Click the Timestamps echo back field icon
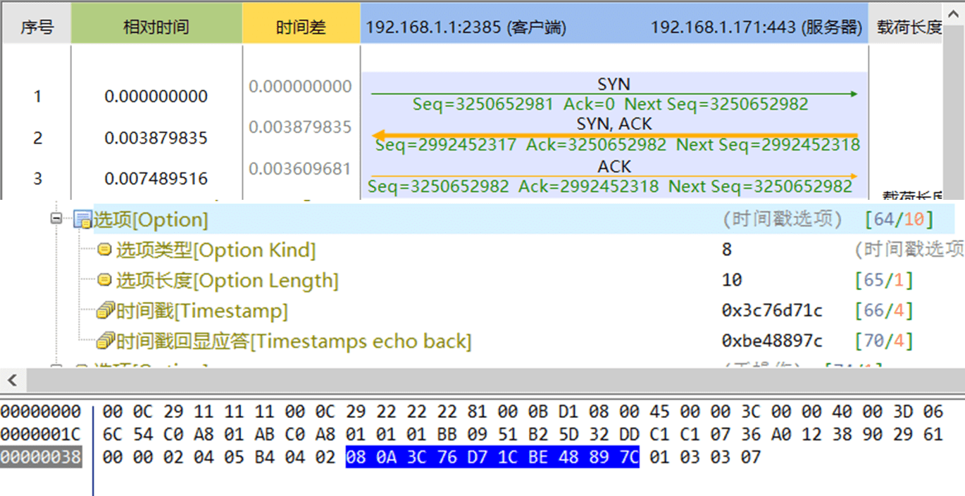Viewport: 965px width, 496px height. pyautogui.click(x=106, y=341)
